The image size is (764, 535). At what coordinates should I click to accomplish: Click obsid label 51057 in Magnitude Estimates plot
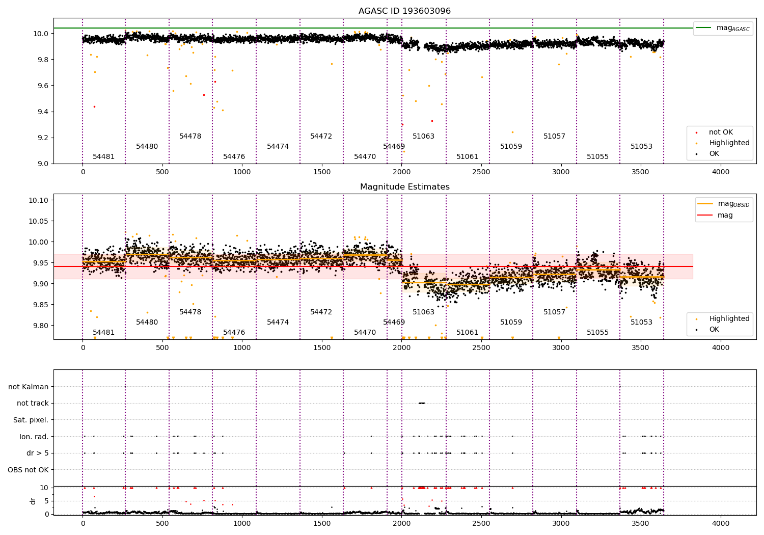(555, 312)
